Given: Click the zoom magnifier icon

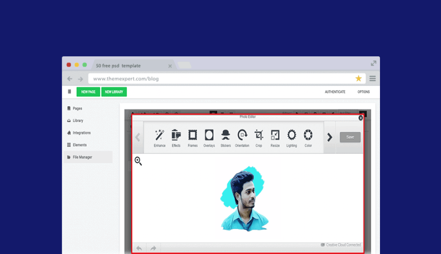Looking at the screenshot, I should coord(138,161).
